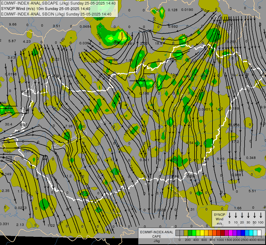Click the SYNOP Wind m/s legend label

219,219
